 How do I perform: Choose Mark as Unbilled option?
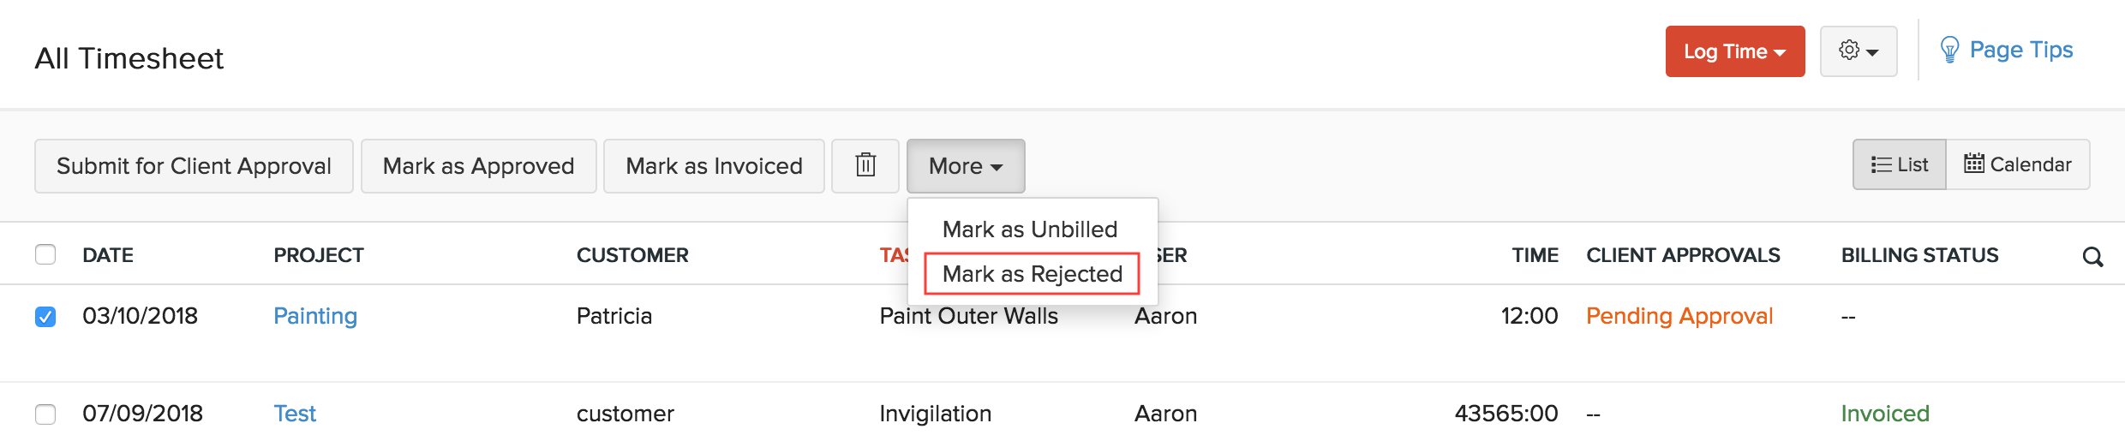click(1030, 229)
